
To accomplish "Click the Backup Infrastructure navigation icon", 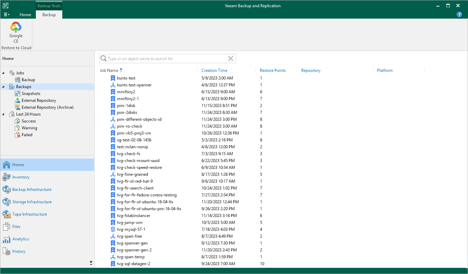I will (7, 189).
